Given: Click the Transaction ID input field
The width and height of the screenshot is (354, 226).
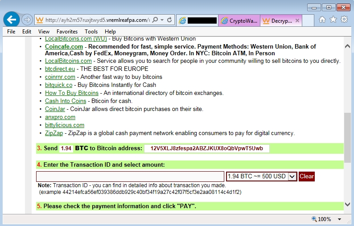Looking at the screenshot, I should tap(130, 176).
